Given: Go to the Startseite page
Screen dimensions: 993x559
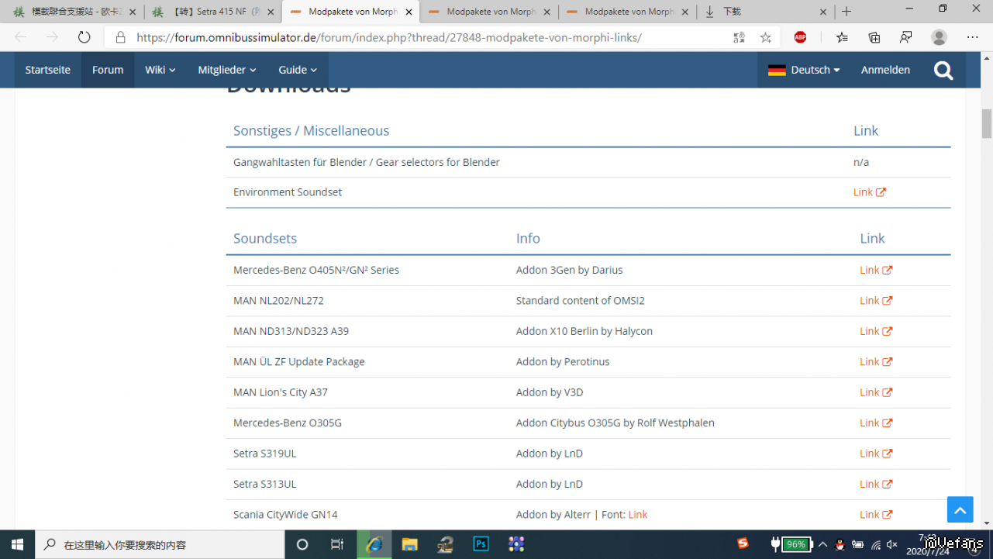Looking at the screenshot, I should 48,70.
